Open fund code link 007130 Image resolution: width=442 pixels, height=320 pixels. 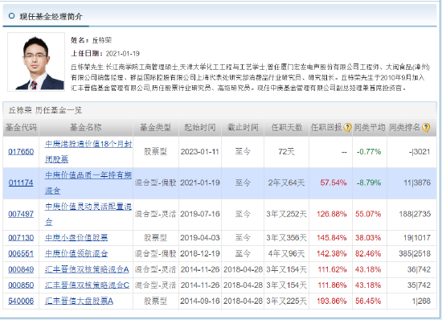[x=21, y=238]
